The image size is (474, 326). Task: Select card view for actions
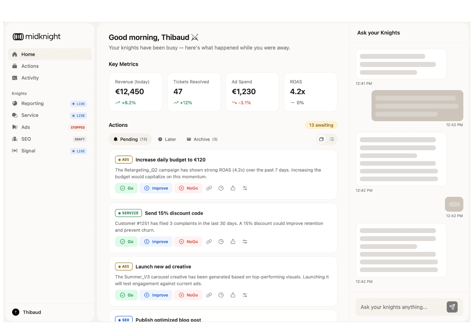pos(321,139)
